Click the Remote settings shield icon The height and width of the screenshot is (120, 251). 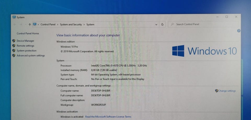(14, 46)
